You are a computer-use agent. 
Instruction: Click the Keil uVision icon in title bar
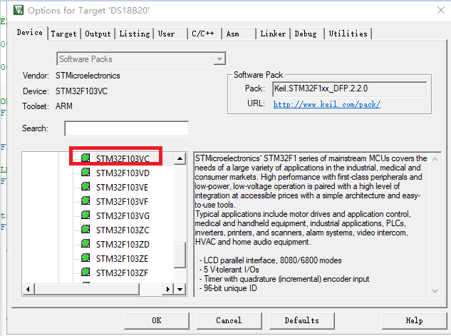19,10
